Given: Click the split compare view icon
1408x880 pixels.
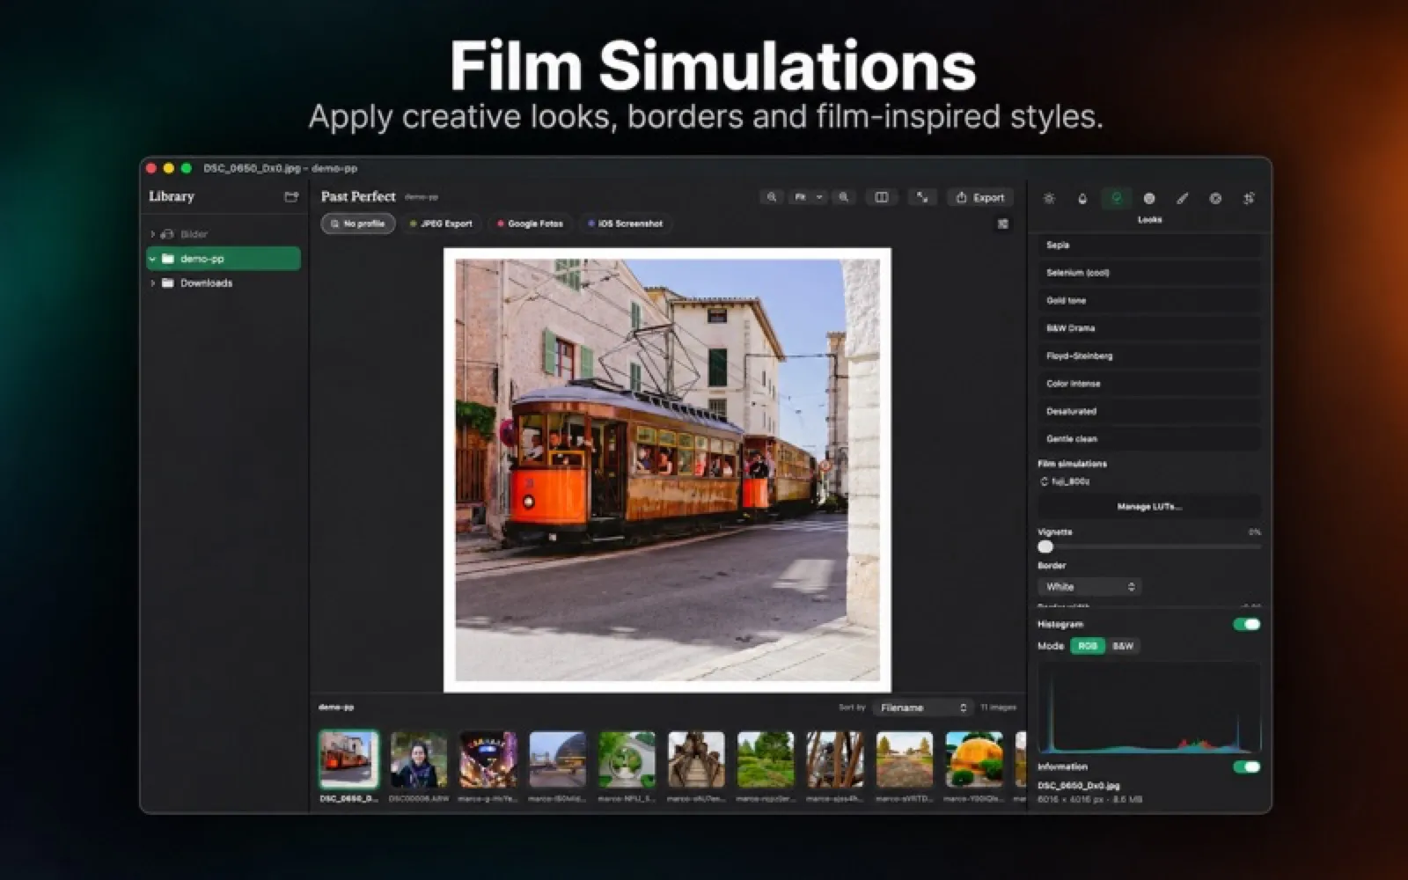Looking at the screenshot, I should click(x=881, y=197).
